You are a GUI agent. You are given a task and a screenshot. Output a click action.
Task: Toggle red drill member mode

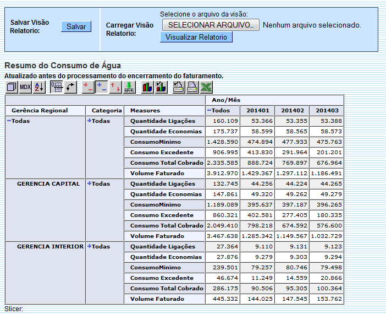tap(88, 87)
